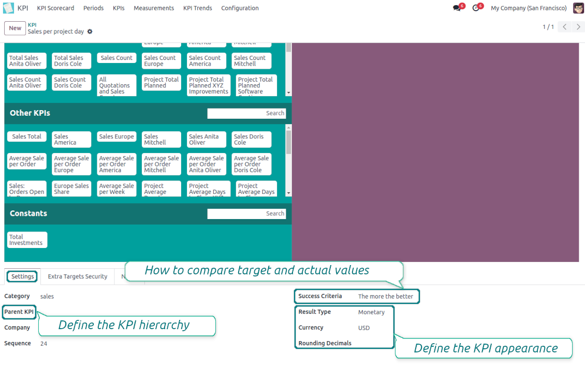Add Average Sale per Order Anita Oliver

click(x=207, y=164)
